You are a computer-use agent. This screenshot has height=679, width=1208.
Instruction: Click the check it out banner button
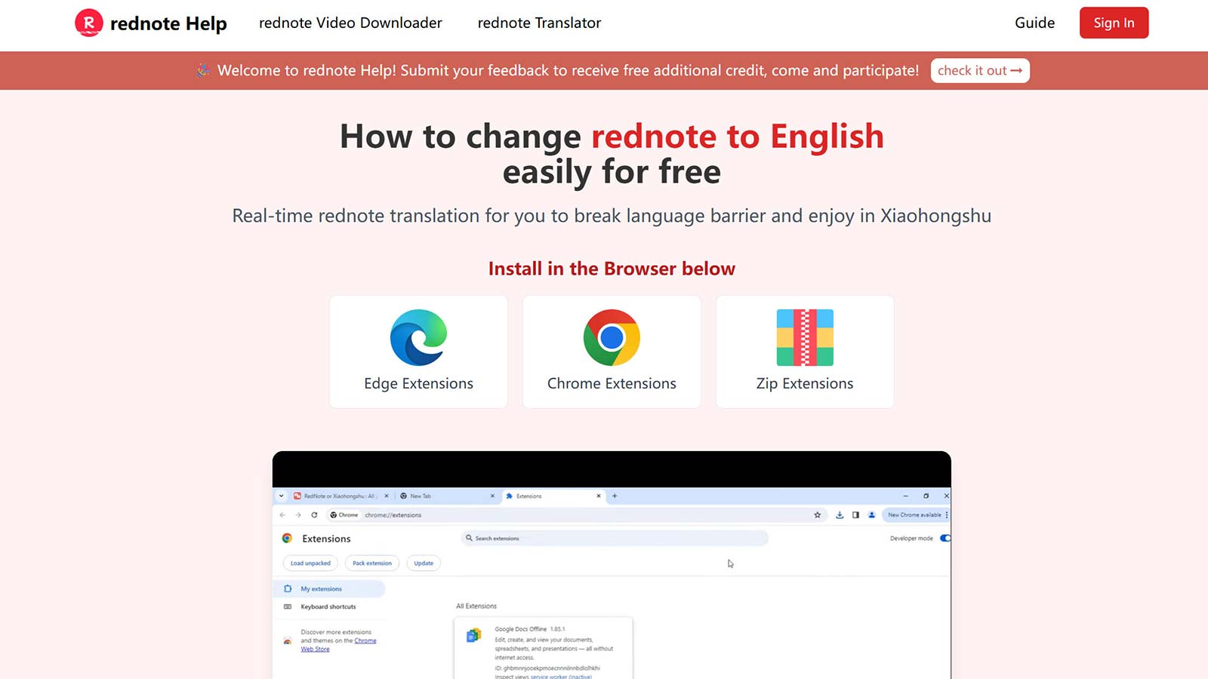click(980, 70)
